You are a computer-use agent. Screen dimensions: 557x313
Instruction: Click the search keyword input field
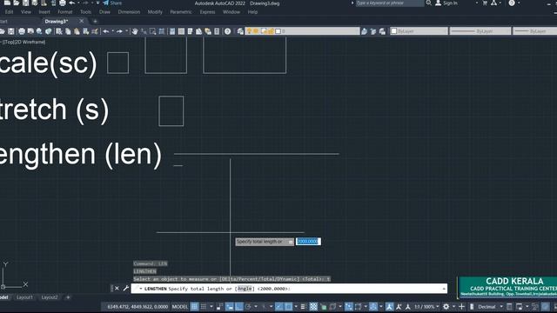pyautogui.click(x=390, y=3)
